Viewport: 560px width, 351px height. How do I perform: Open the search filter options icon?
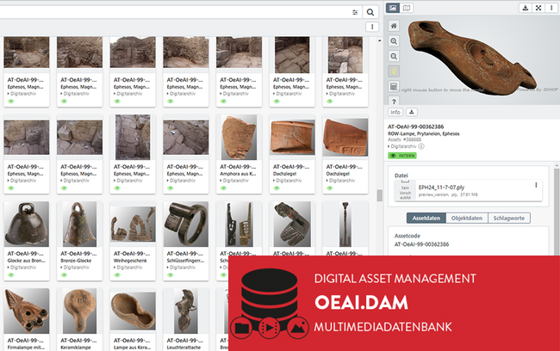click(355, 13)
